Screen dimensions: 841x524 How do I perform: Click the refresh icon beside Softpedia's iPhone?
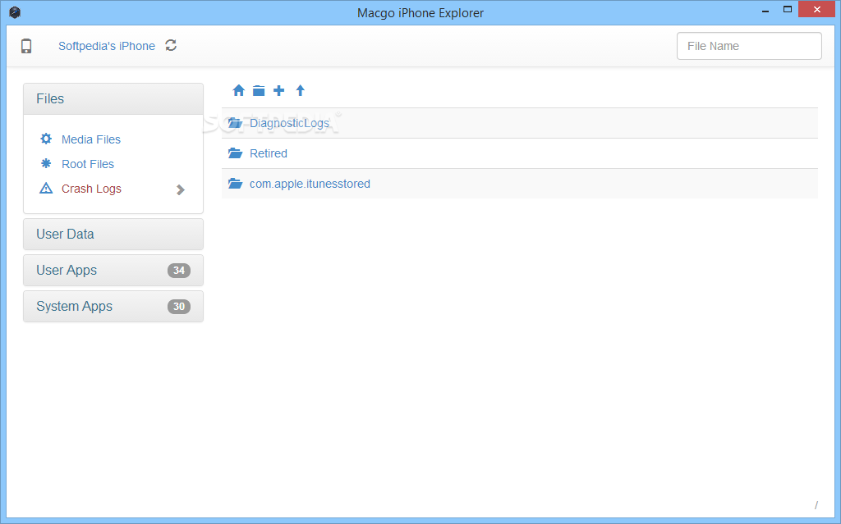click(171, 46)
